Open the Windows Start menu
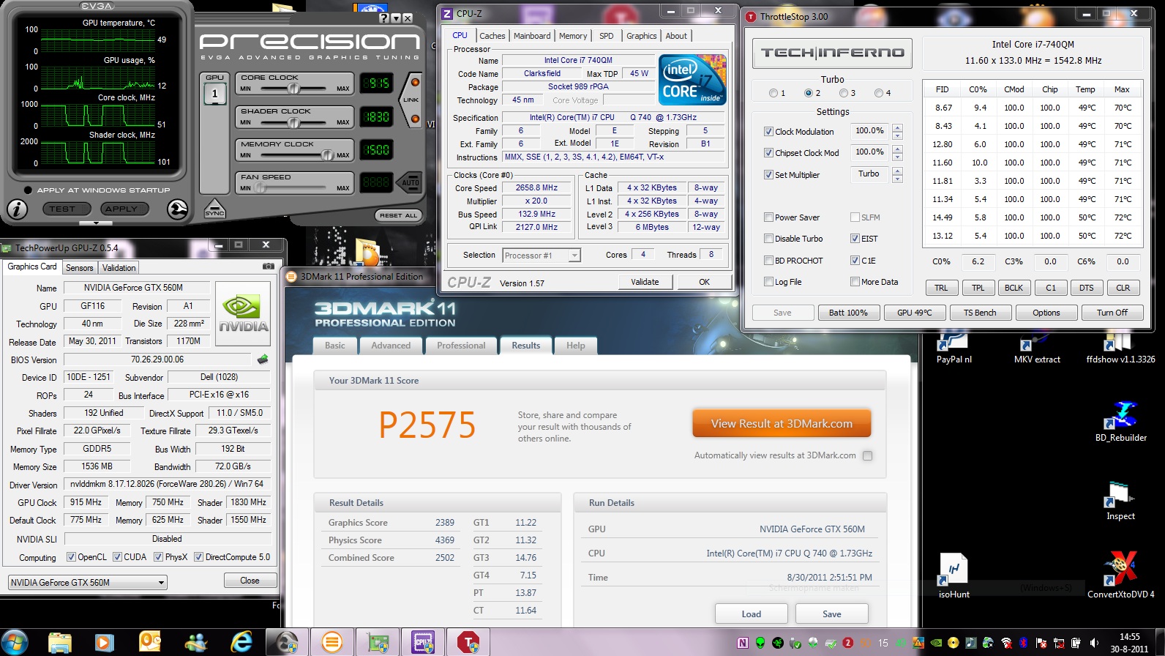 tap(14, 643)
